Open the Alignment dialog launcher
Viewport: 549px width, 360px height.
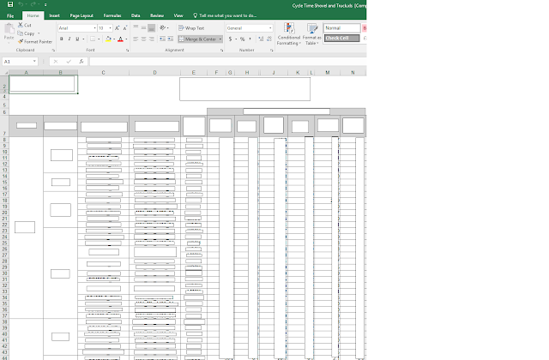(x=222, y=51)
